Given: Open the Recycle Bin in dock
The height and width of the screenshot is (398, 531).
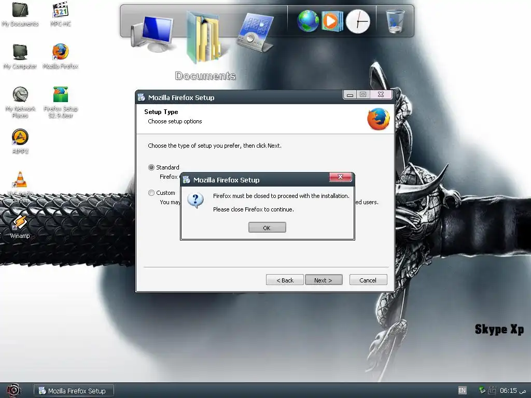Looking at the screenshot, I should click(x=395, y=21).
